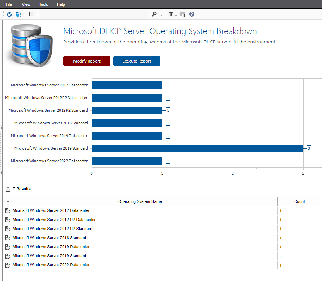Open the grid view dropdown arrow
This screenshot has width=322, height=281.
[x=176, y=16]
